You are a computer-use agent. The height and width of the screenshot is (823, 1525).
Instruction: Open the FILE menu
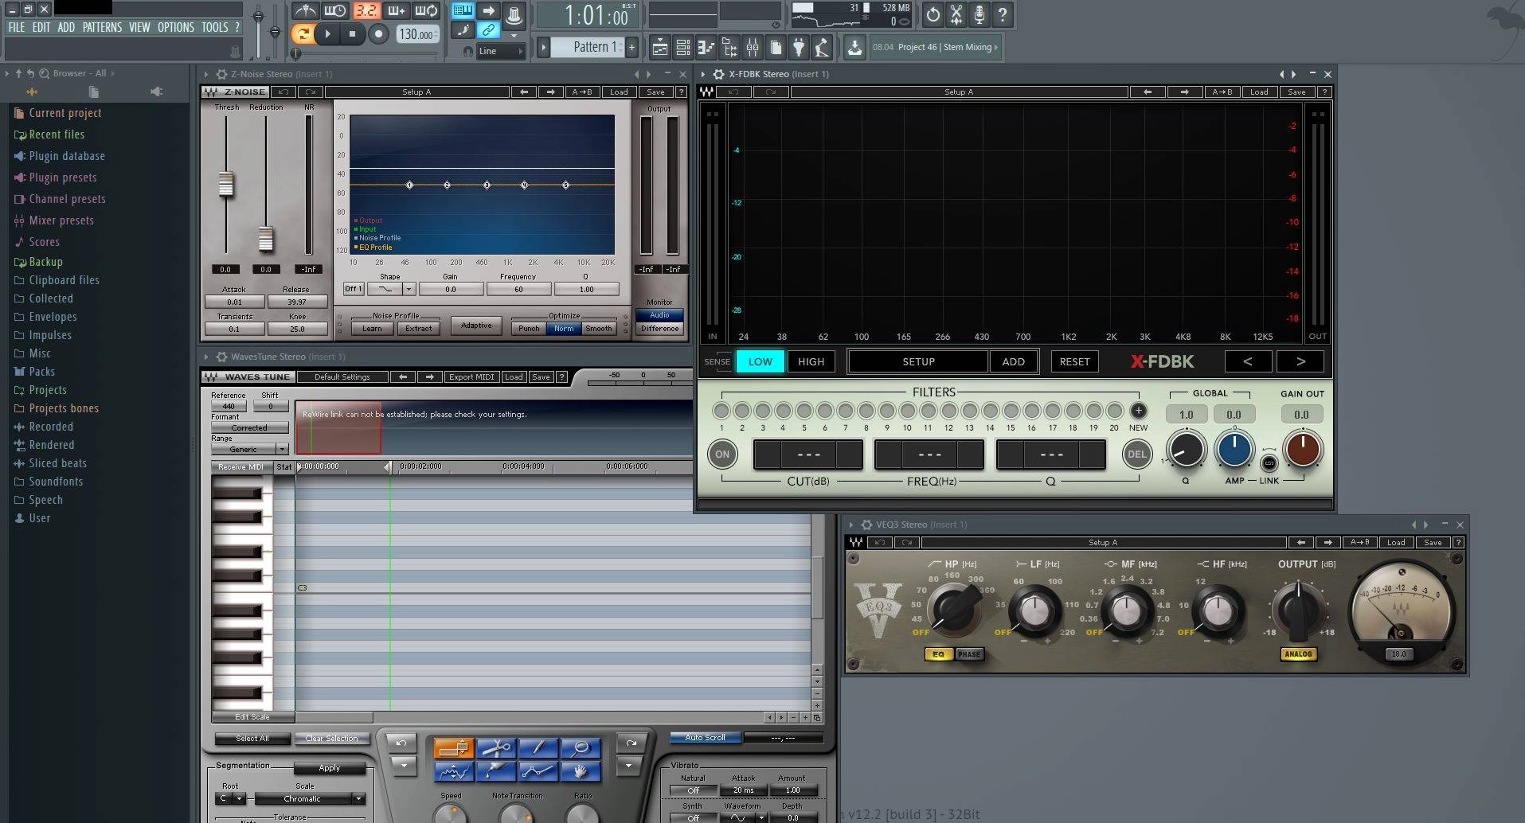[17, 27]
